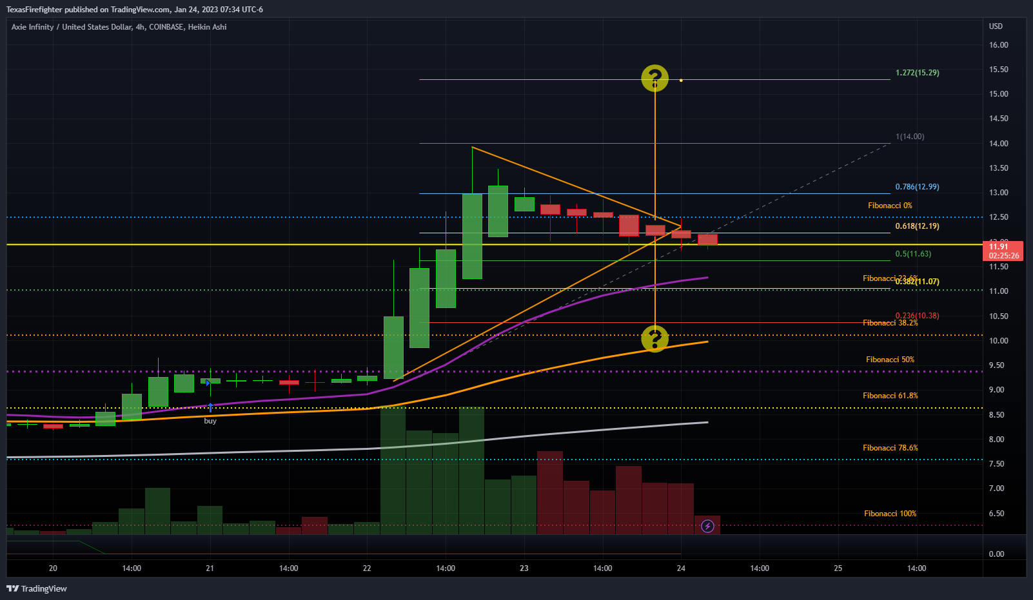
Task: Click the 'Fibonacci 61.8%' label
Action: (890, 396)
